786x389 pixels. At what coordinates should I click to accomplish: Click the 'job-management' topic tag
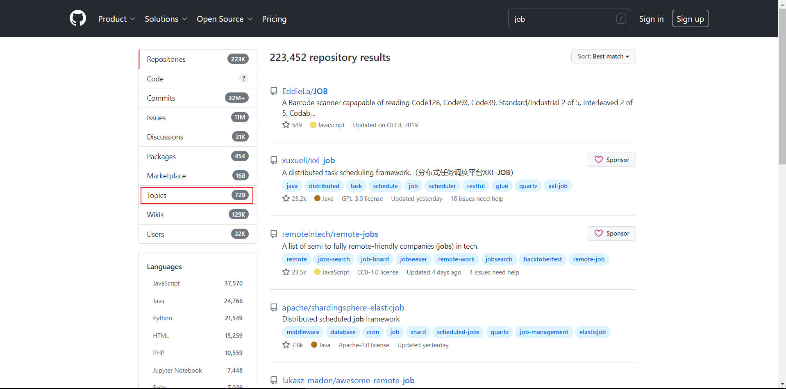pos(544,332)
